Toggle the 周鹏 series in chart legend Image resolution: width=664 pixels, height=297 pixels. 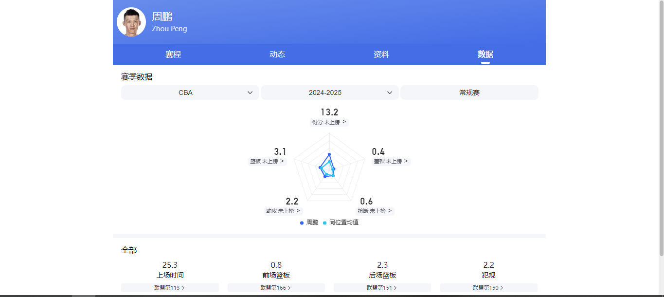(x=308, y=222)
